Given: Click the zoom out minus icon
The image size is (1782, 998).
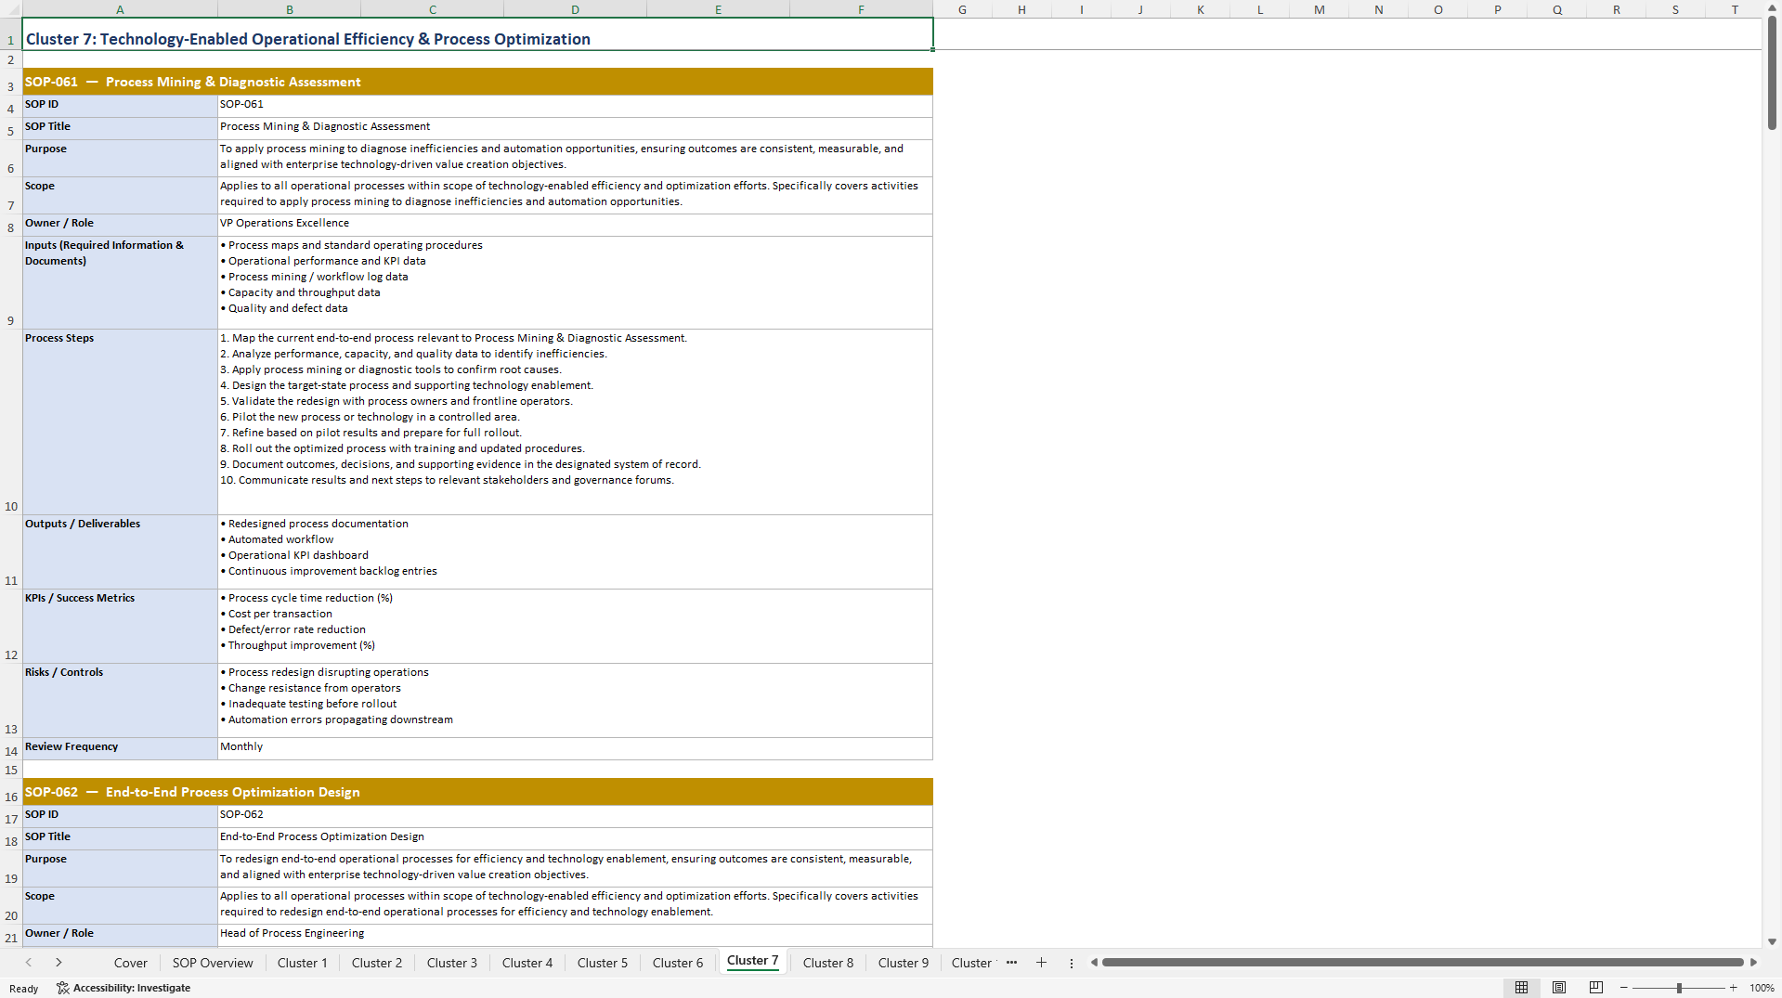Looking at the screenshot, I should click(x=1624, y=988).
